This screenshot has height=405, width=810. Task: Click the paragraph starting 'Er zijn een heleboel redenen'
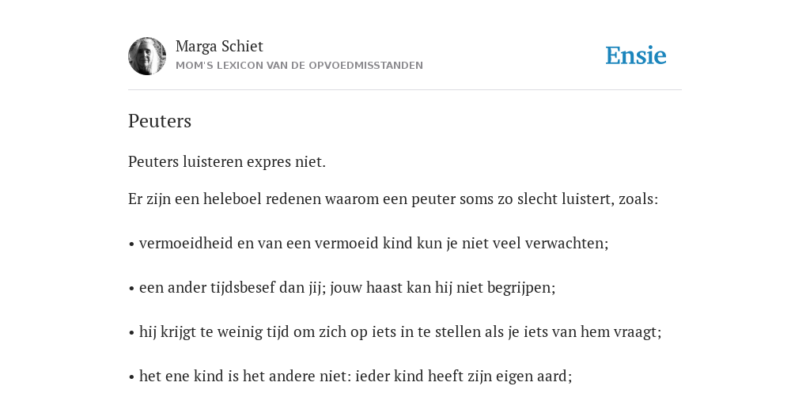[x=393, y=199]
